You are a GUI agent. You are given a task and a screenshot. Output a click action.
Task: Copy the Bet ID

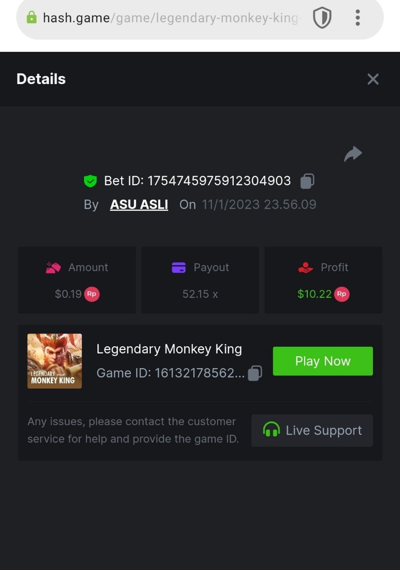(x=307, y=181)
